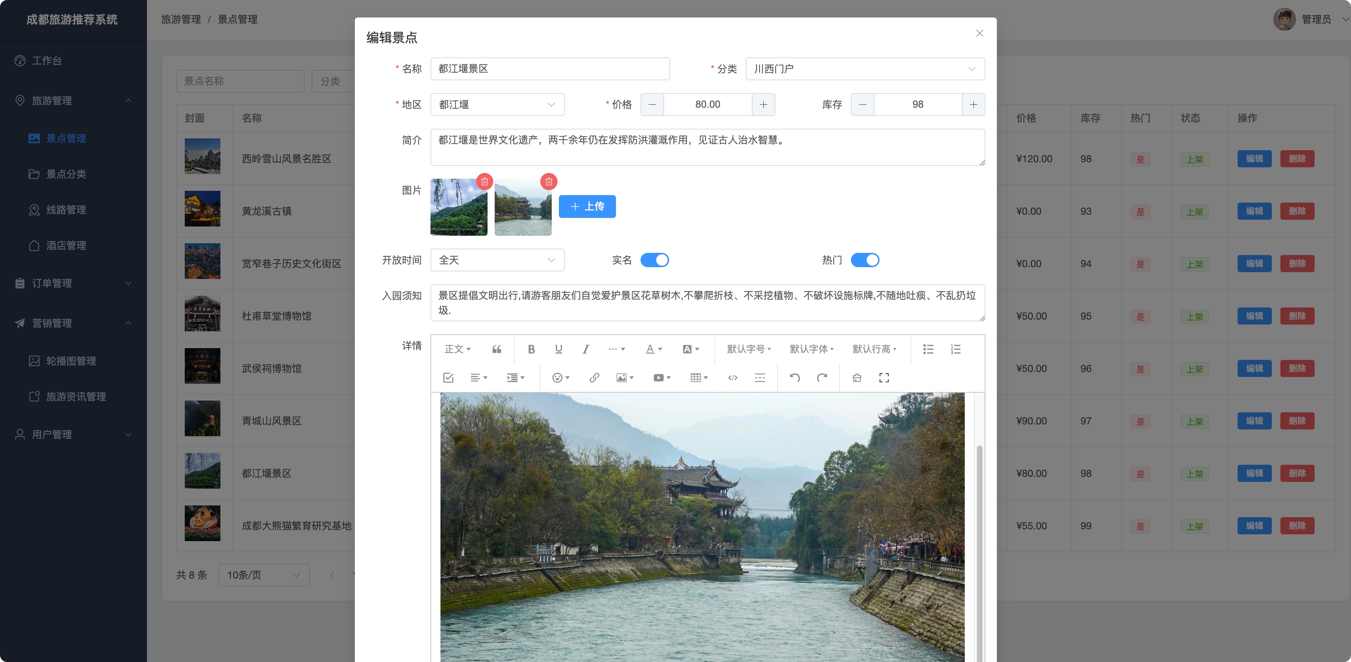Click 编辑 for the ¥55.00 row
Image resolution: width=1351 pixels, height=662 pixels.
[1254, 526]
